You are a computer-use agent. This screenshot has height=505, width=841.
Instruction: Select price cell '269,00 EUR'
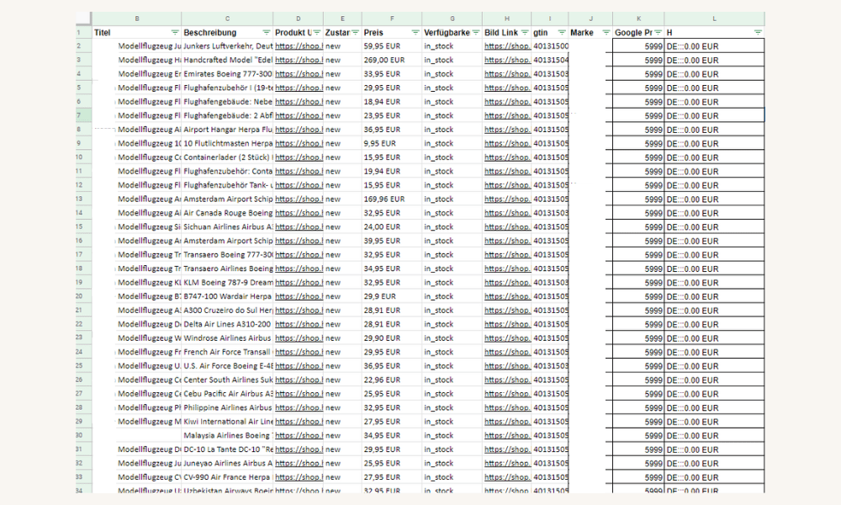[392, 60]
